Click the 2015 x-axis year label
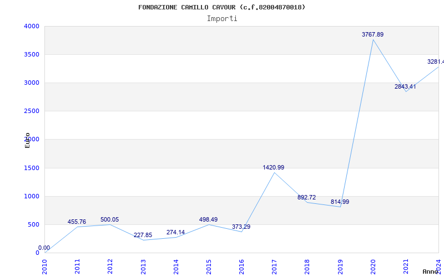Viewport: 444px width, 277px height. pyautogui.click(x=209, y=266)
